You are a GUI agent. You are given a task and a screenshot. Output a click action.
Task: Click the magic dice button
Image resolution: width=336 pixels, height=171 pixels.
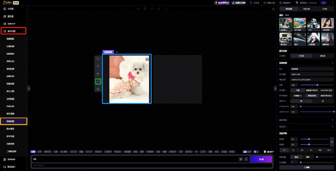269,152
